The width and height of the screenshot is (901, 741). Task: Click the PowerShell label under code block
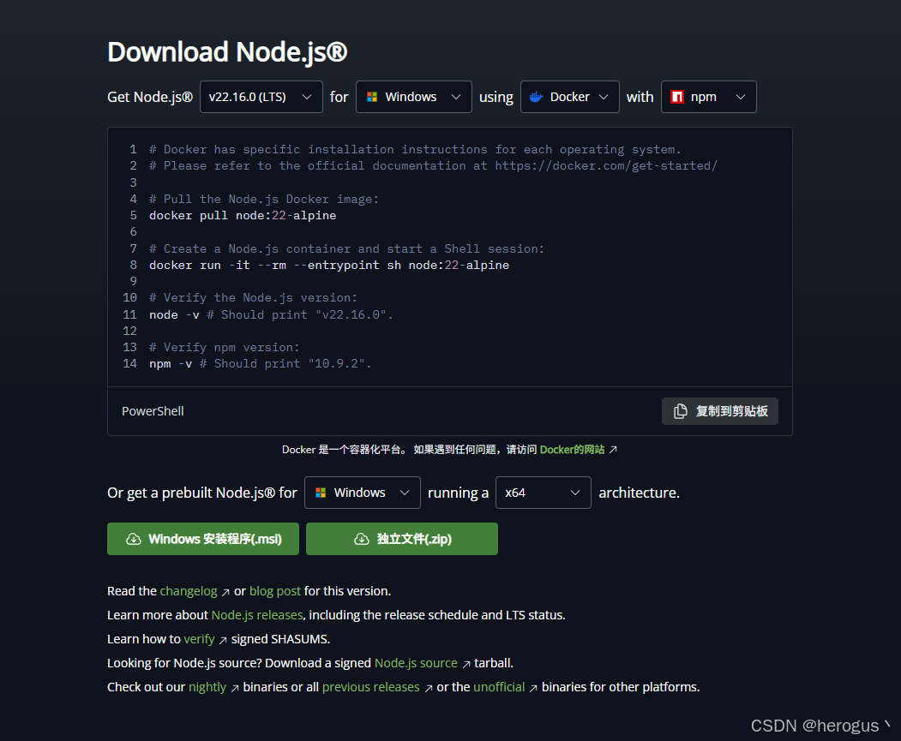coord(153,411)
